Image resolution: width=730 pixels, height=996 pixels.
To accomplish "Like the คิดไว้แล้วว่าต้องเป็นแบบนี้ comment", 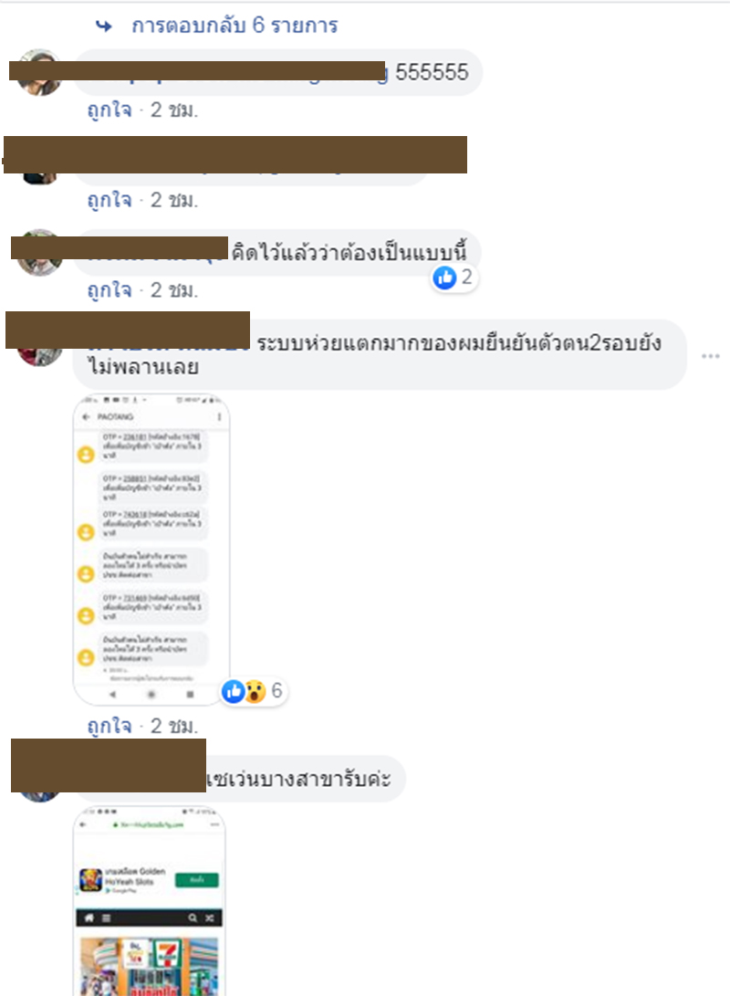I will click(x=109, y=290).
